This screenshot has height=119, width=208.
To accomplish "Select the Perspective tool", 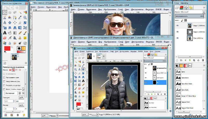I will [15, 28].
